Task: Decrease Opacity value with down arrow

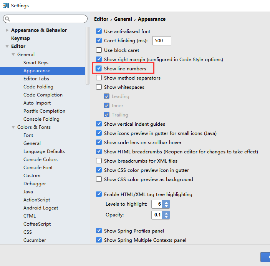Action: (x=166, y=217)
